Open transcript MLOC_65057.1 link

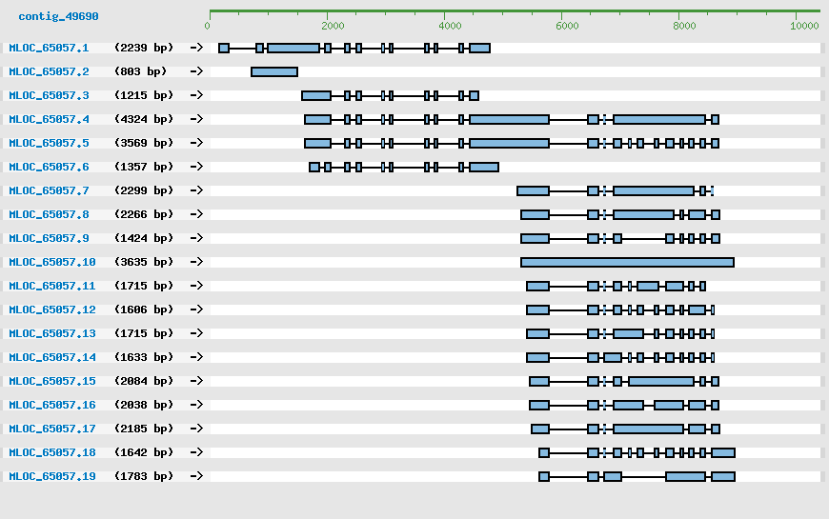[x=49, y=48]
